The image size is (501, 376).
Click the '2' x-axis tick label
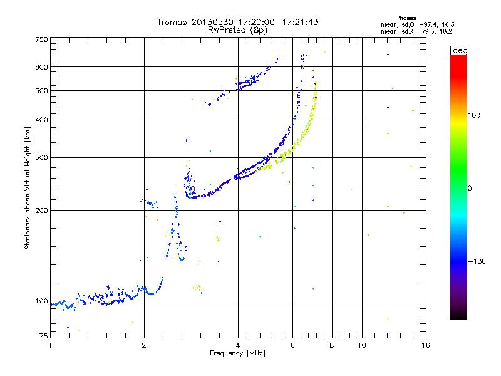coord(144,345)
